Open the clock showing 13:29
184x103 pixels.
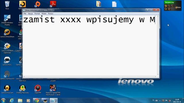click(177, 101)
